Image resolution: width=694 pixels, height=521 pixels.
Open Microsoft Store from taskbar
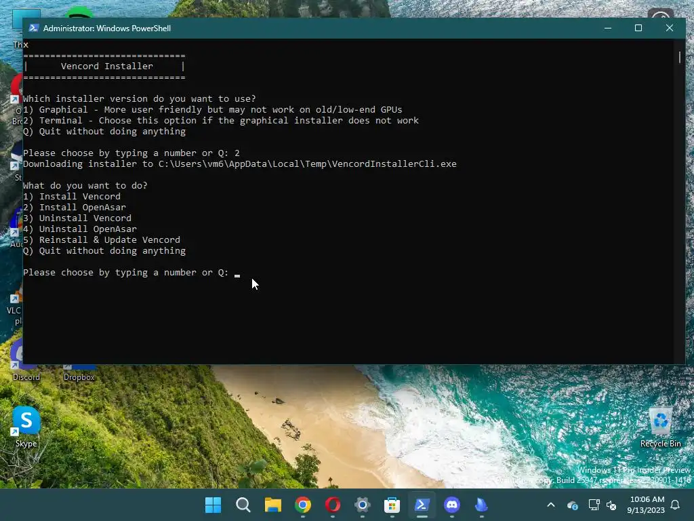(392, 505)
